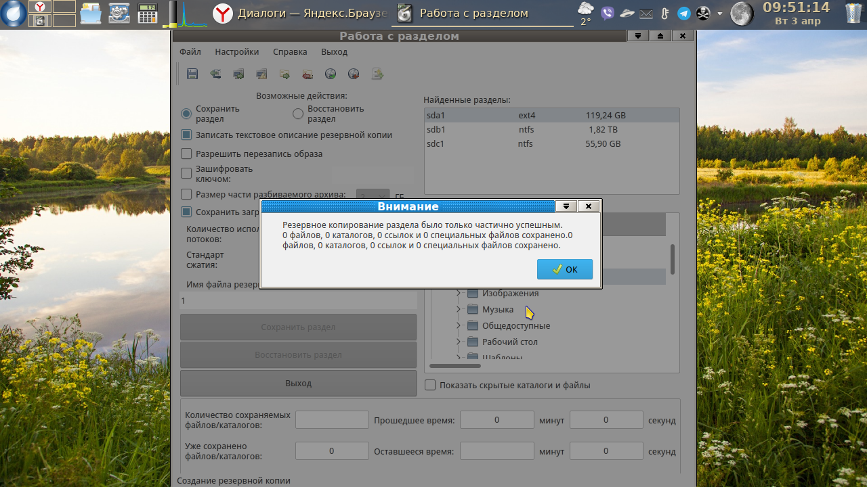The image size is (867, 487).
Task: Close the 'Внимание' dialog with its X button
Action: pos(589,206)
